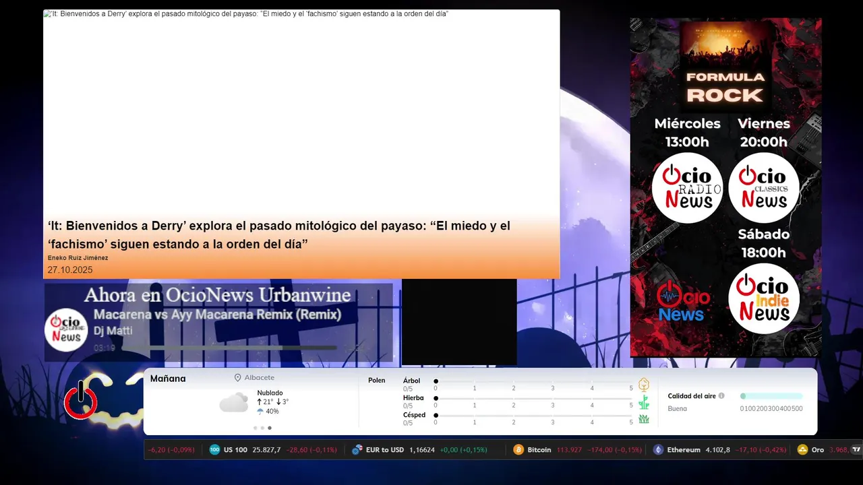Viewport: 863px width, 485px height.
Task: Click the Formula Rock concert banner image
Action: click(725, 65)
